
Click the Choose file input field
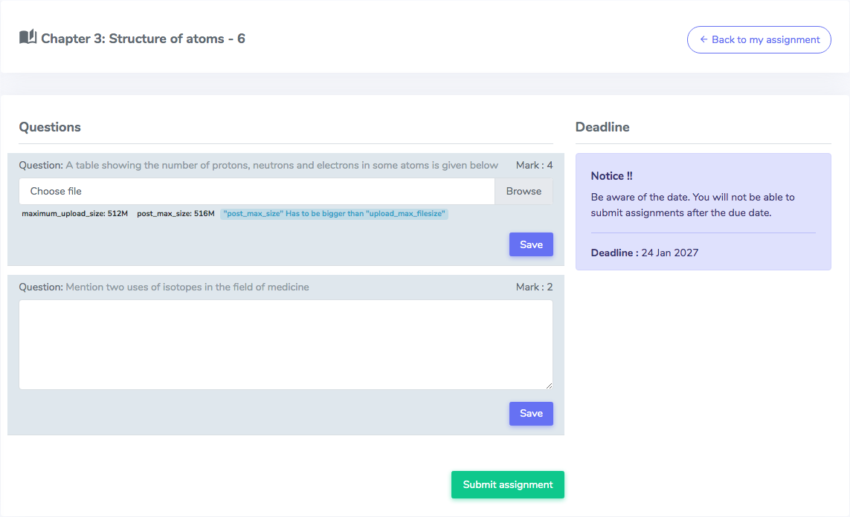tap(257, 191)
